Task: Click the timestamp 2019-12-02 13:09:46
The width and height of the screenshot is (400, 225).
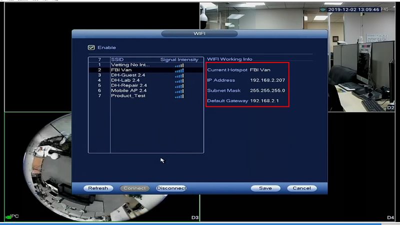Action: click(354, 9)
